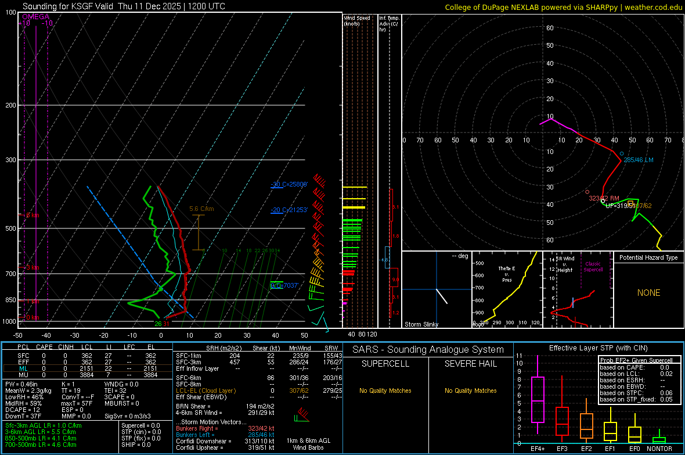Click the Potential Hazard Type header

coord(648,257)
